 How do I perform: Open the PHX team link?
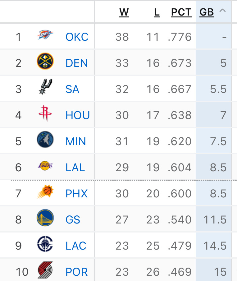click(76, 194)
